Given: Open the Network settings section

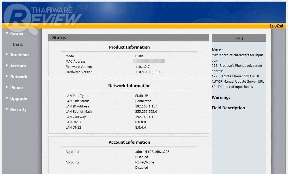Looking at the screenshot, I should coord(19,77).
